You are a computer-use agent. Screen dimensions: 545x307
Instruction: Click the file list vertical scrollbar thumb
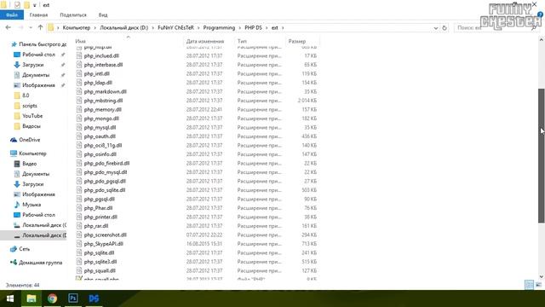pyautogui.click(x=542, y=155)
